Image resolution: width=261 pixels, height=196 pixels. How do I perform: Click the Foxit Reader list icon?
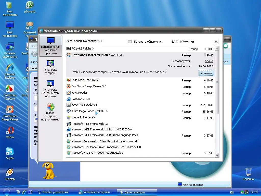pyautogui.click(x=68, y=93)
